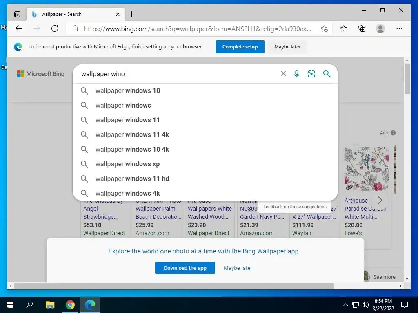Dismiss setup banner with Maybe later
This screenshot has height=313, width=418.
coord(287,47)
